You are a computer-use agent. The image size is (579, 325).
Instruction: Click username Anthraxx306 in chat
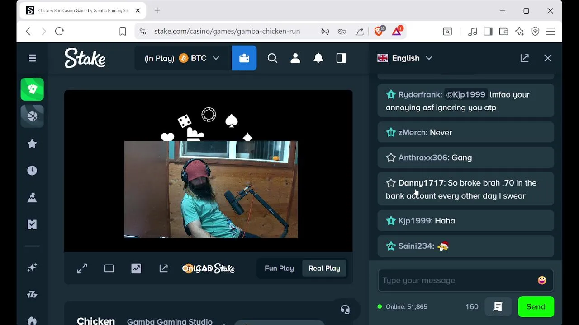(423, 158)
